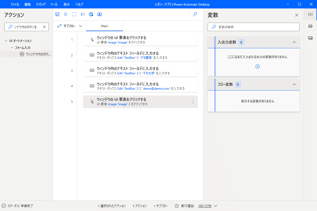Open the {x} variables pane icon

pos(310,15)
